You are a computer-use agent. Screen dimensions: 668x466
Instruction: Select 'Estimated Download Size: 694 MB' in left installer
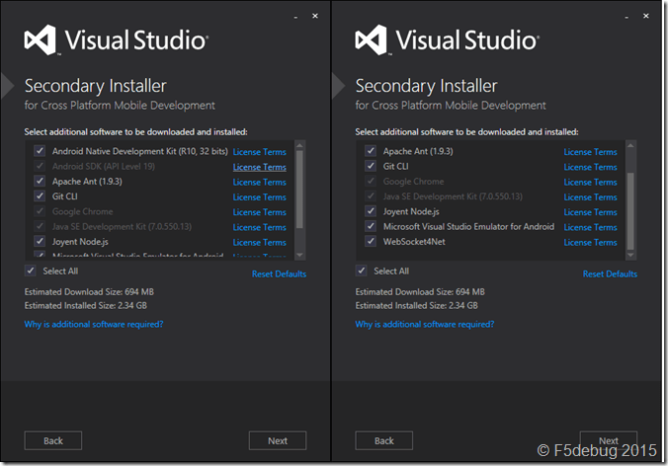[x=89, y=292]
